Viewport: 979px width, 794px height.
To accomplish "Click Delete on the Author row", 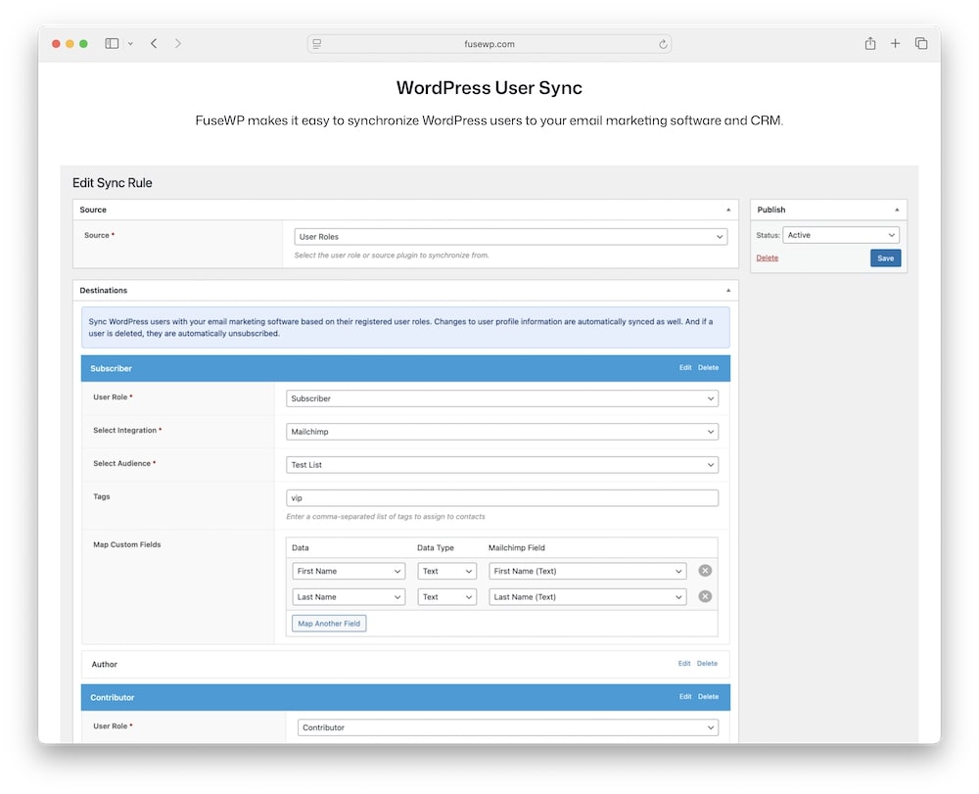I will (707, 664).
